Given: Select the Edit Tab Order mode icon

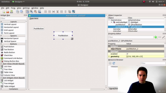Looking at the screenshot, I should (x=39, y=12).
